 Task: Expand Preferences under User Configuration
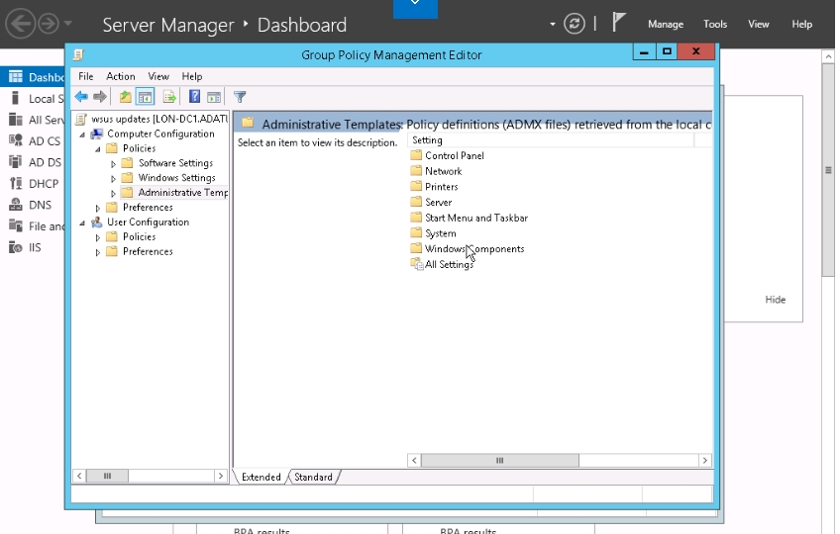tap(97, 252)
